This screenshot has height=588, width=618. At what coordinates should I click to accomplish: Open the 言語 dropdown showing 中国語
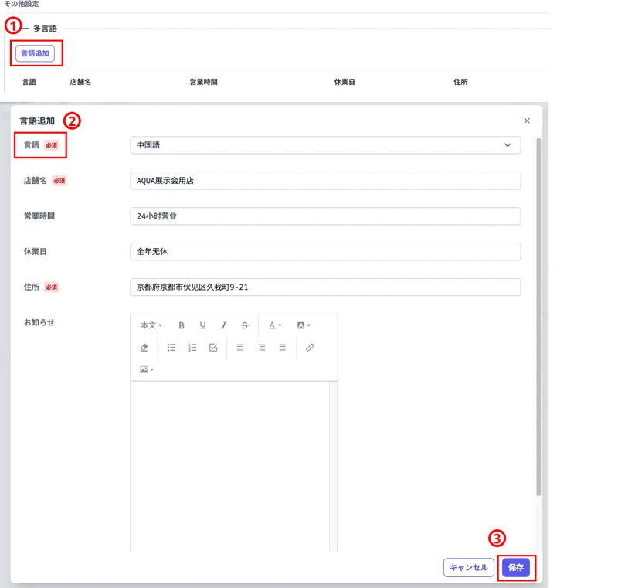(324, 144)
